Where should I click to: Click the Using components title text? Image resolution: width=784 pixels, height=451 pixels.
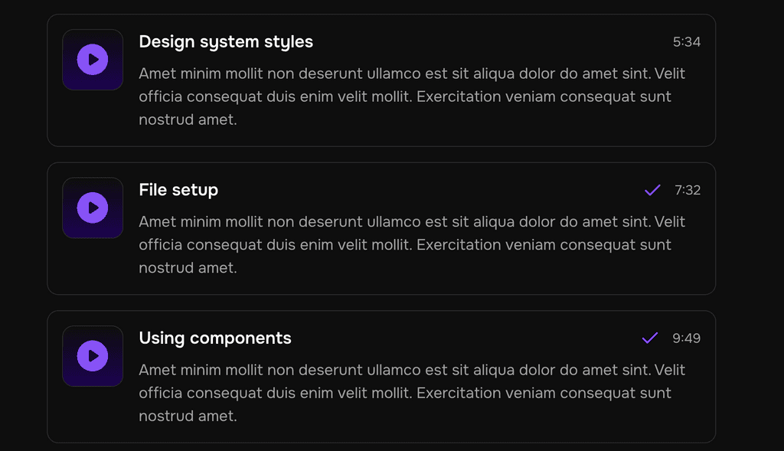pos(214,338)
